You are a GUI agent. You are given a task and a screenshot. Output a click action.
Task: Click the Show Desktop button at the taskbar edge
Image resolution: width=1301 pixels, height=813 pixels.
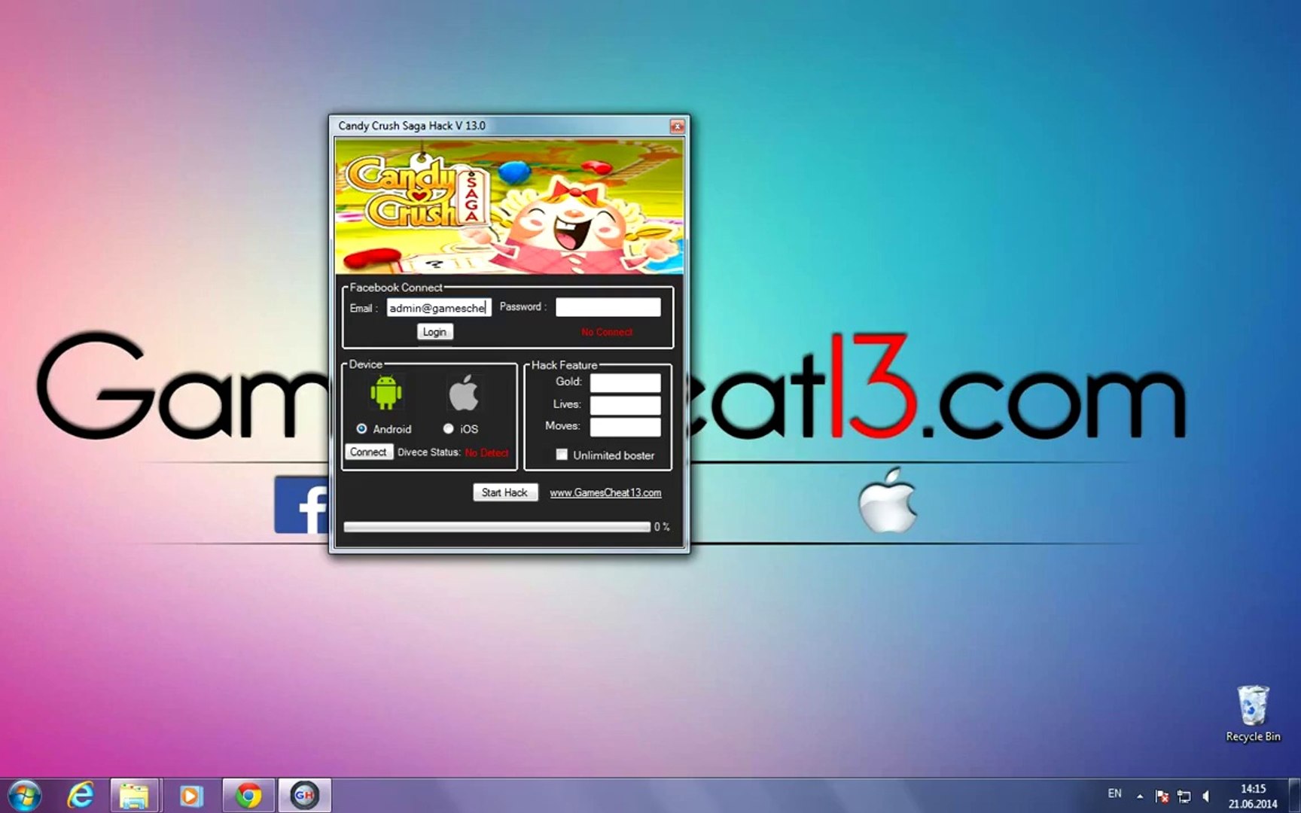click(x=1295, y=796)
